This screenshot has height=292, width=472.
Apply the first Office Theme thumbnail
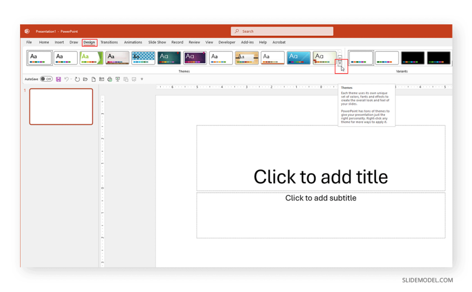click(40, 58)
